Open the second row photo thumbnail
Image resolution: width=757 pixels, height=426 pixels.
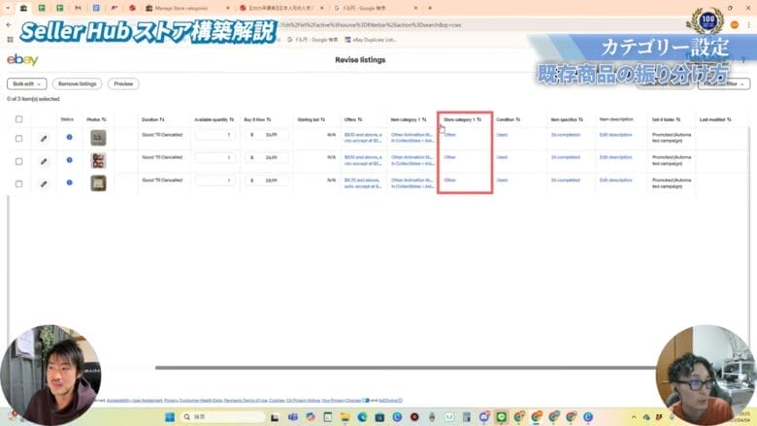pos(98,161)
